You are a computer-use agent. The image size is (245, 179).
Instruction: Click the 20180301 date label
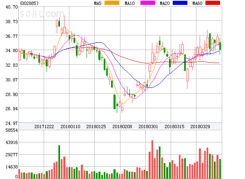pos(148,127)
